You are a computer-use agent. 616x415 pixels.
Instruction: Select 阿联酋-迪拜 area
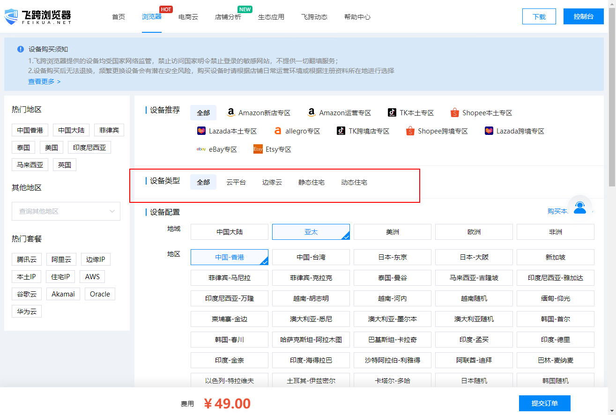click(474, 360)
